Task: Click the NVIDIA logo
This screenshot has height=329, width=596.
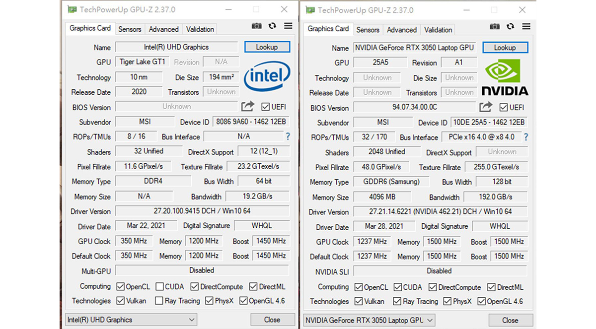Action: click(x=505, y=77)
